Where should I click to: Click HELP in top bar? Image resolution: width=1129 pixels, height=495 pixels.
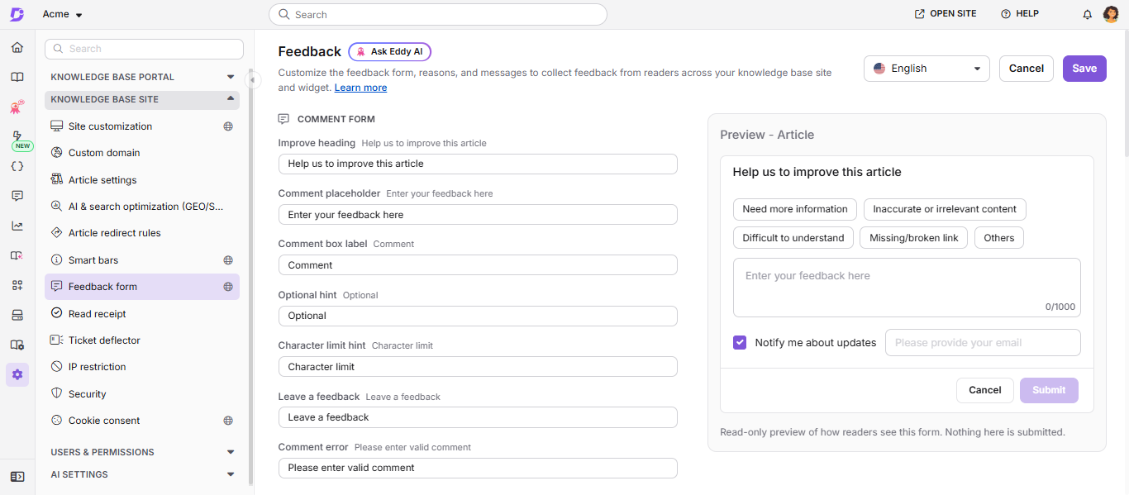pos(1020,14)
